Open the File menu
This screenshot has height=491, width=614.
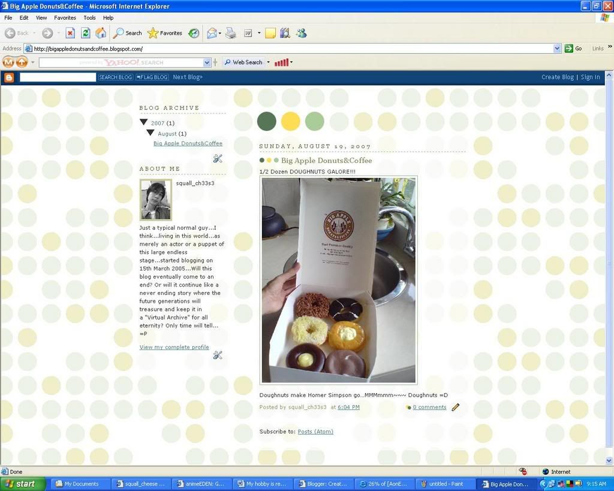[8, 17]
